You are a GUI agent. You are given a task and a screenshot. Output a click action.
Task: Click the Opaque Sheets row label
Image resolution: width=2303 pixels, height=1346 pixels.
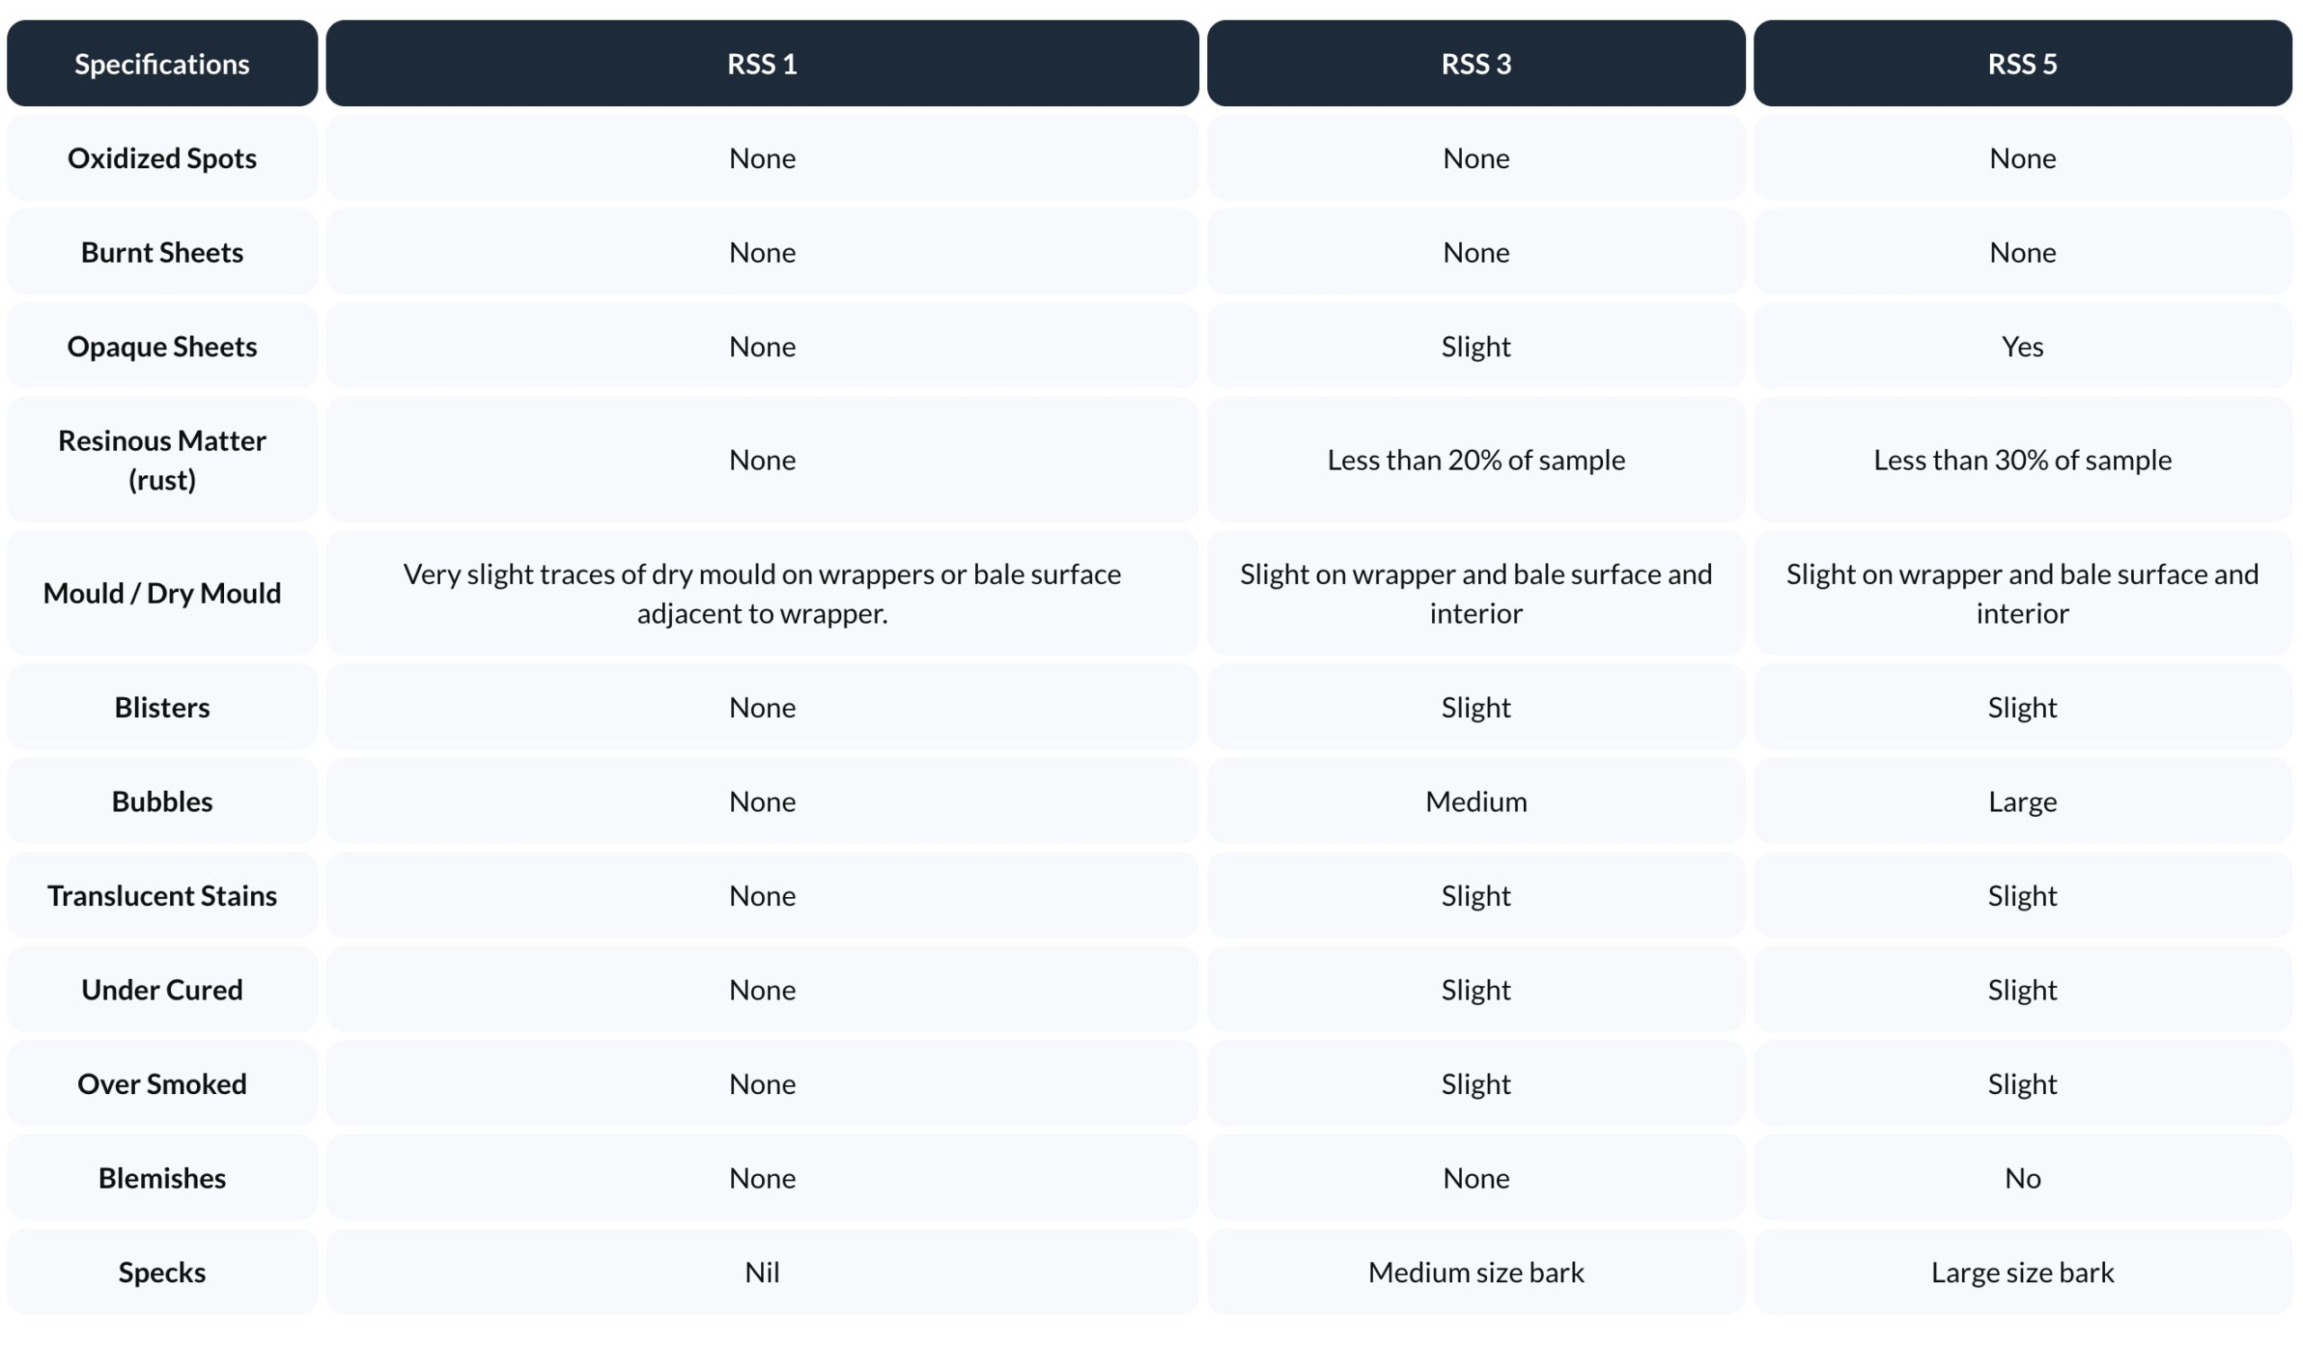click(x=162, y=346)
